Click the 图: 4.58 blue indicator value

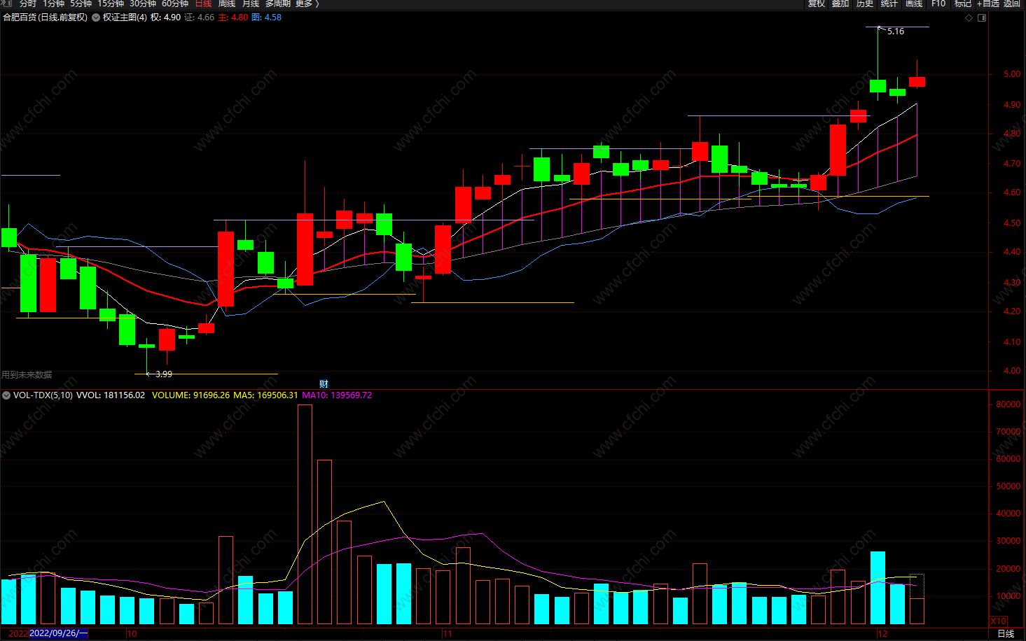(266, 17)
